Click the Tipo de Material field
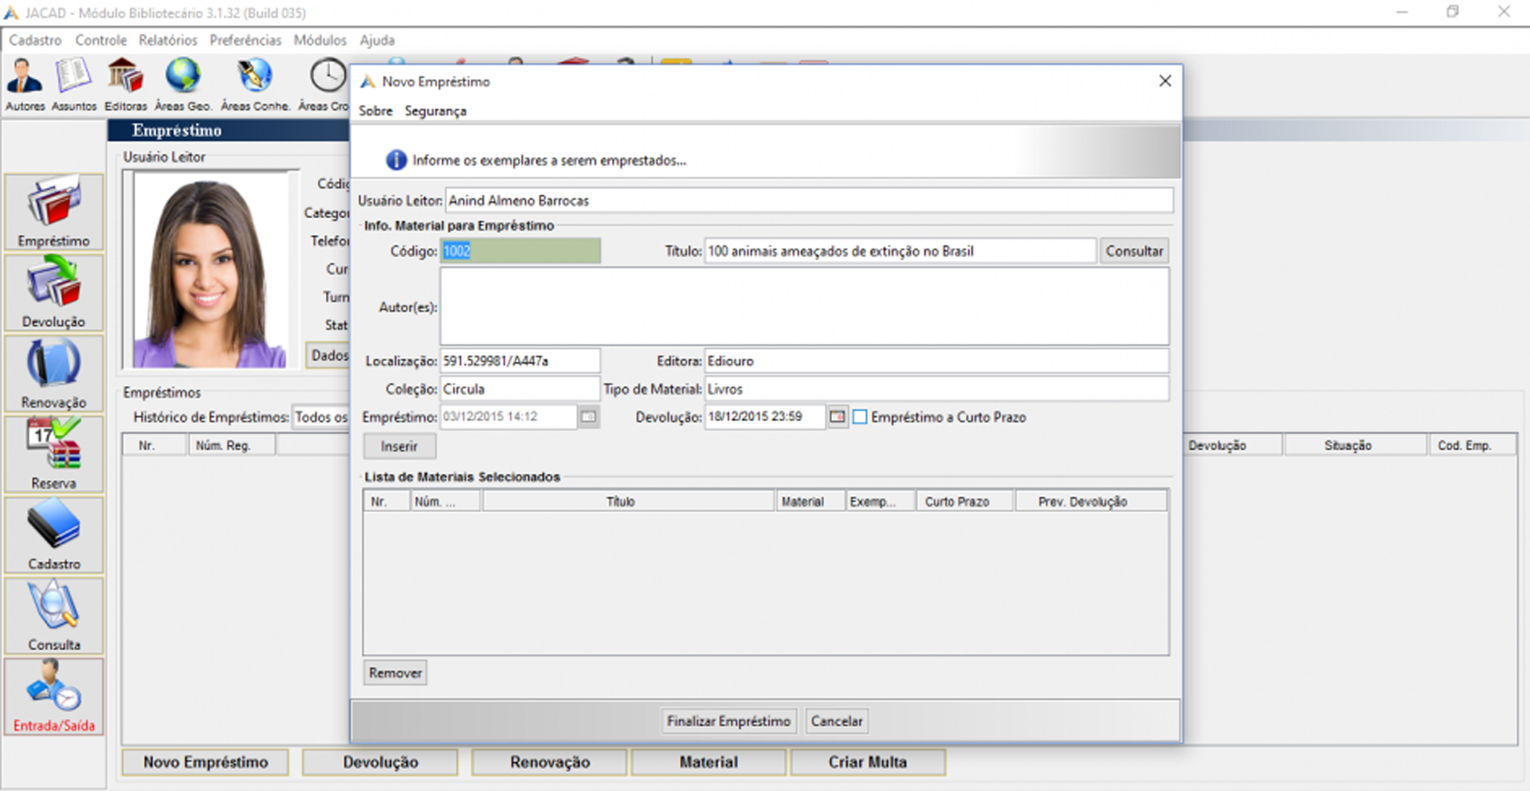 (x=936, y=389)
